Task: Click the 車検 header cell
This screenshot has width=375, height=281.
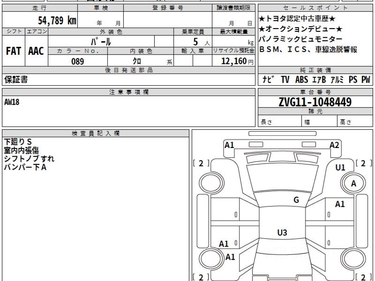Action: pyautogui.click(x=101, y=8)
